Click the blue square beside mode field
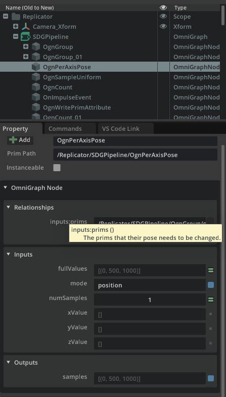 tap(210, 285)
